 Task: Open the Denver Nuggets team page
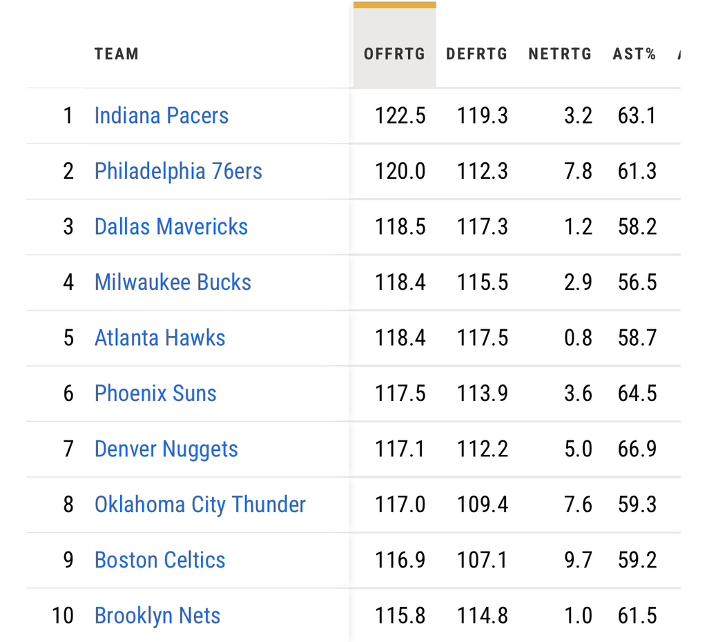tap(166, 449)
